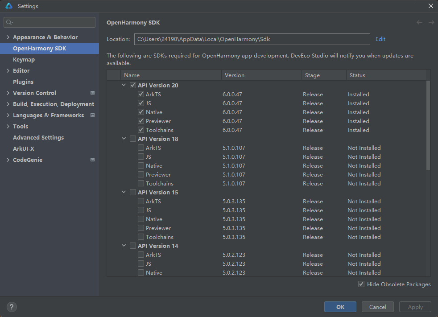Go forward with the right arrow icon

click(x=431, y=22)
